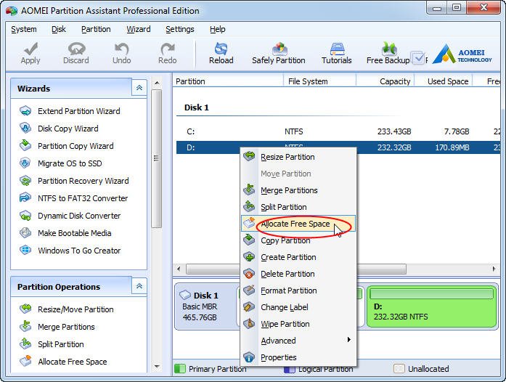The width and height of the screenshot is (506, 382).
Task: Open the Wizard menu
Action: click(139, 29)
